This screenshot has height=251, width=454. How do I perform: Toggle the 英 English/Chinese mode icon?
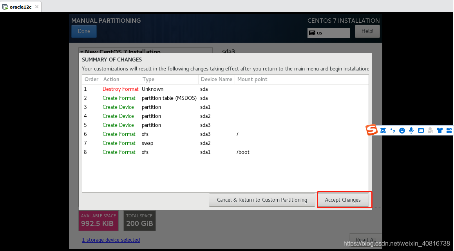tap(383, 130)
